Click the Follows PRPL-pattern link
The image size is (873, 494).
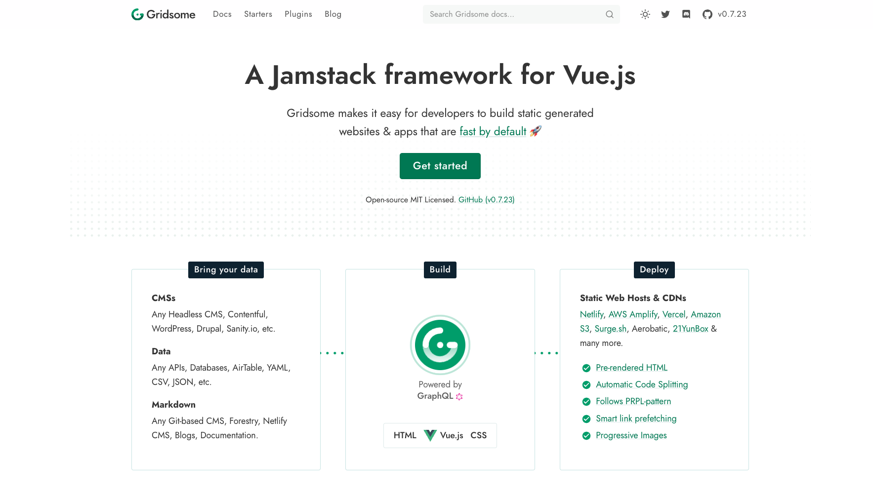pyautogui.click(x=633, y=401)
